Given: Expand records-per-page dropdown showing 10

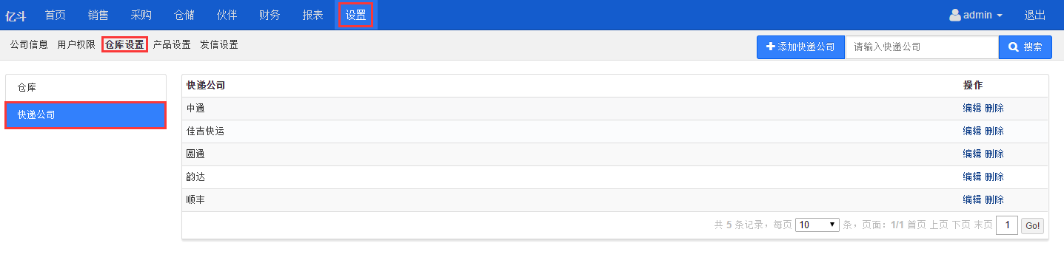Looking at the screenshot, I should click(x=817, y=225).
